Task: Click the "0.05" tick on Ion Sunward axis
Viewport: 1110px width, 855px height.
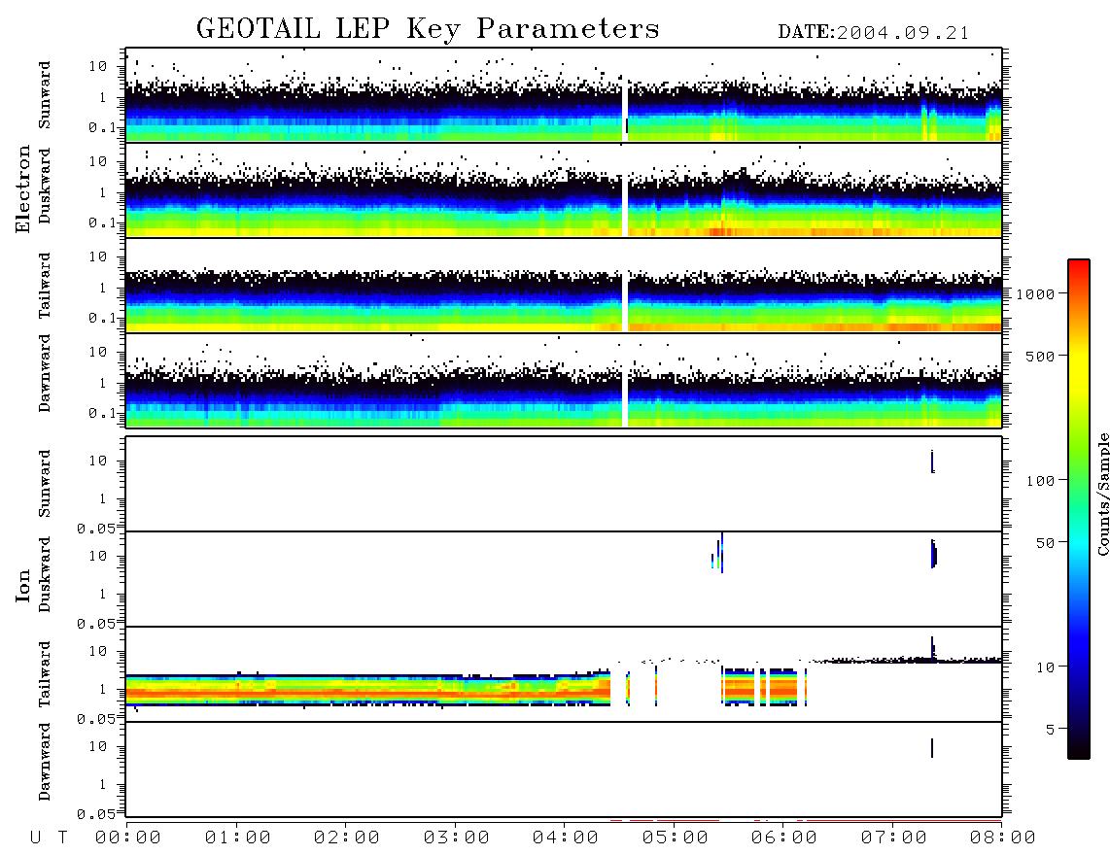Action: [96, 529]
